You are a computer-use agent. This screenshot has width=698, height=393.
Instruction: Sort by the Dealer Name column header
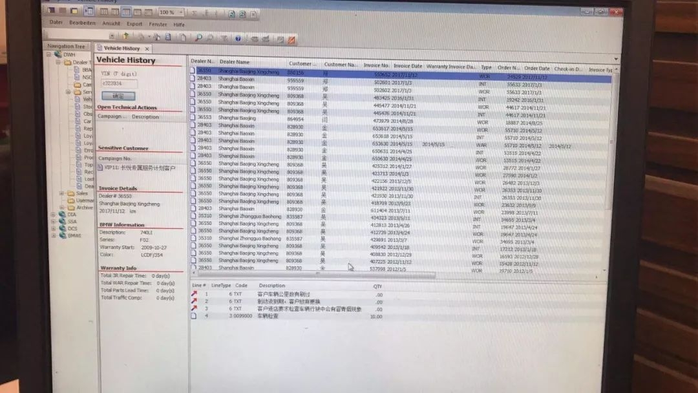click(x=235, y=62)
